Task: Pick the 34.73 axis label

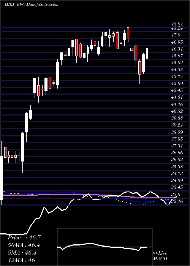Action: tap(177, 174)
